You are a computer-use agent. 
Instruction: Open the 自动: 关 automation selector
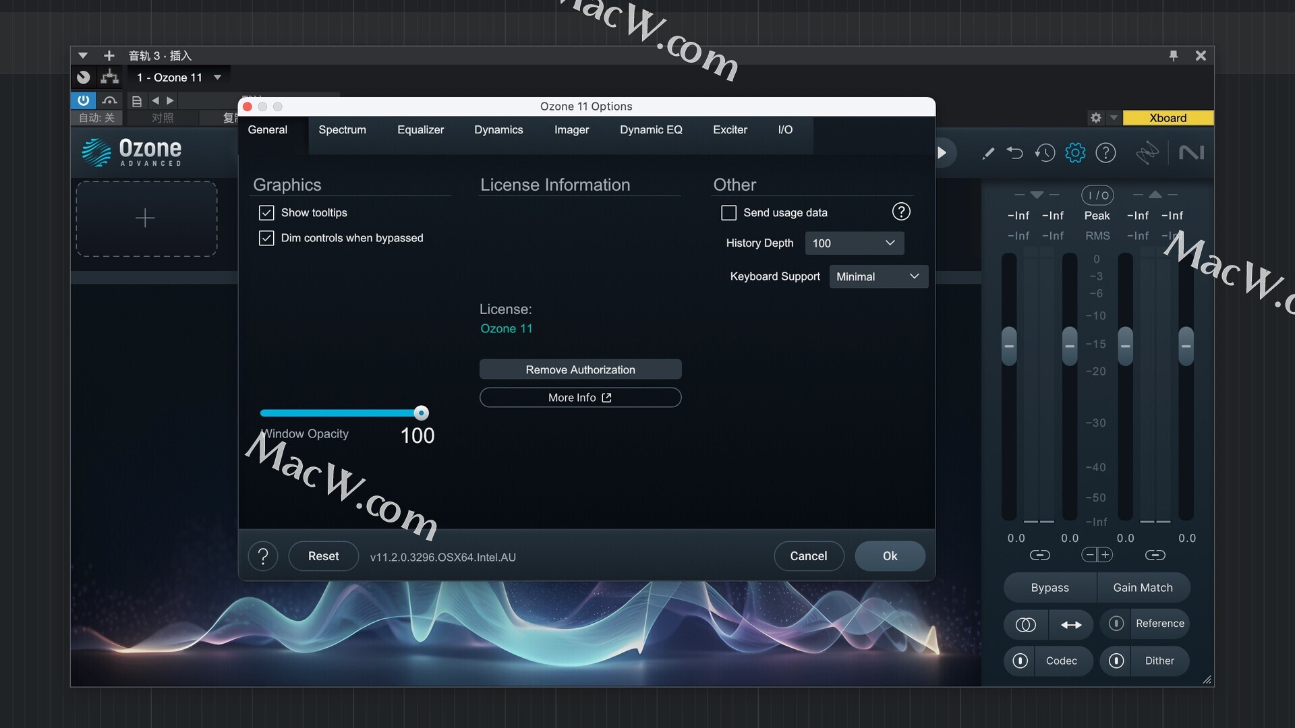point(97,118)
